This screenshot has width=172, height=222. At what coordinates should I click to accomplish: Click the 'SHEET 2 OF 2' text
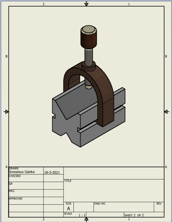click(x=134, y=215)
